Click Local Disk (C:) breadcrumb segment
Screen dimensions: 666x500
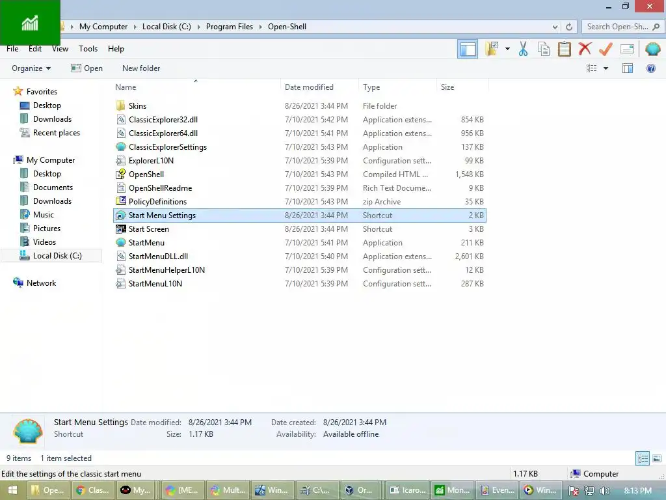[x=166, y=26]
